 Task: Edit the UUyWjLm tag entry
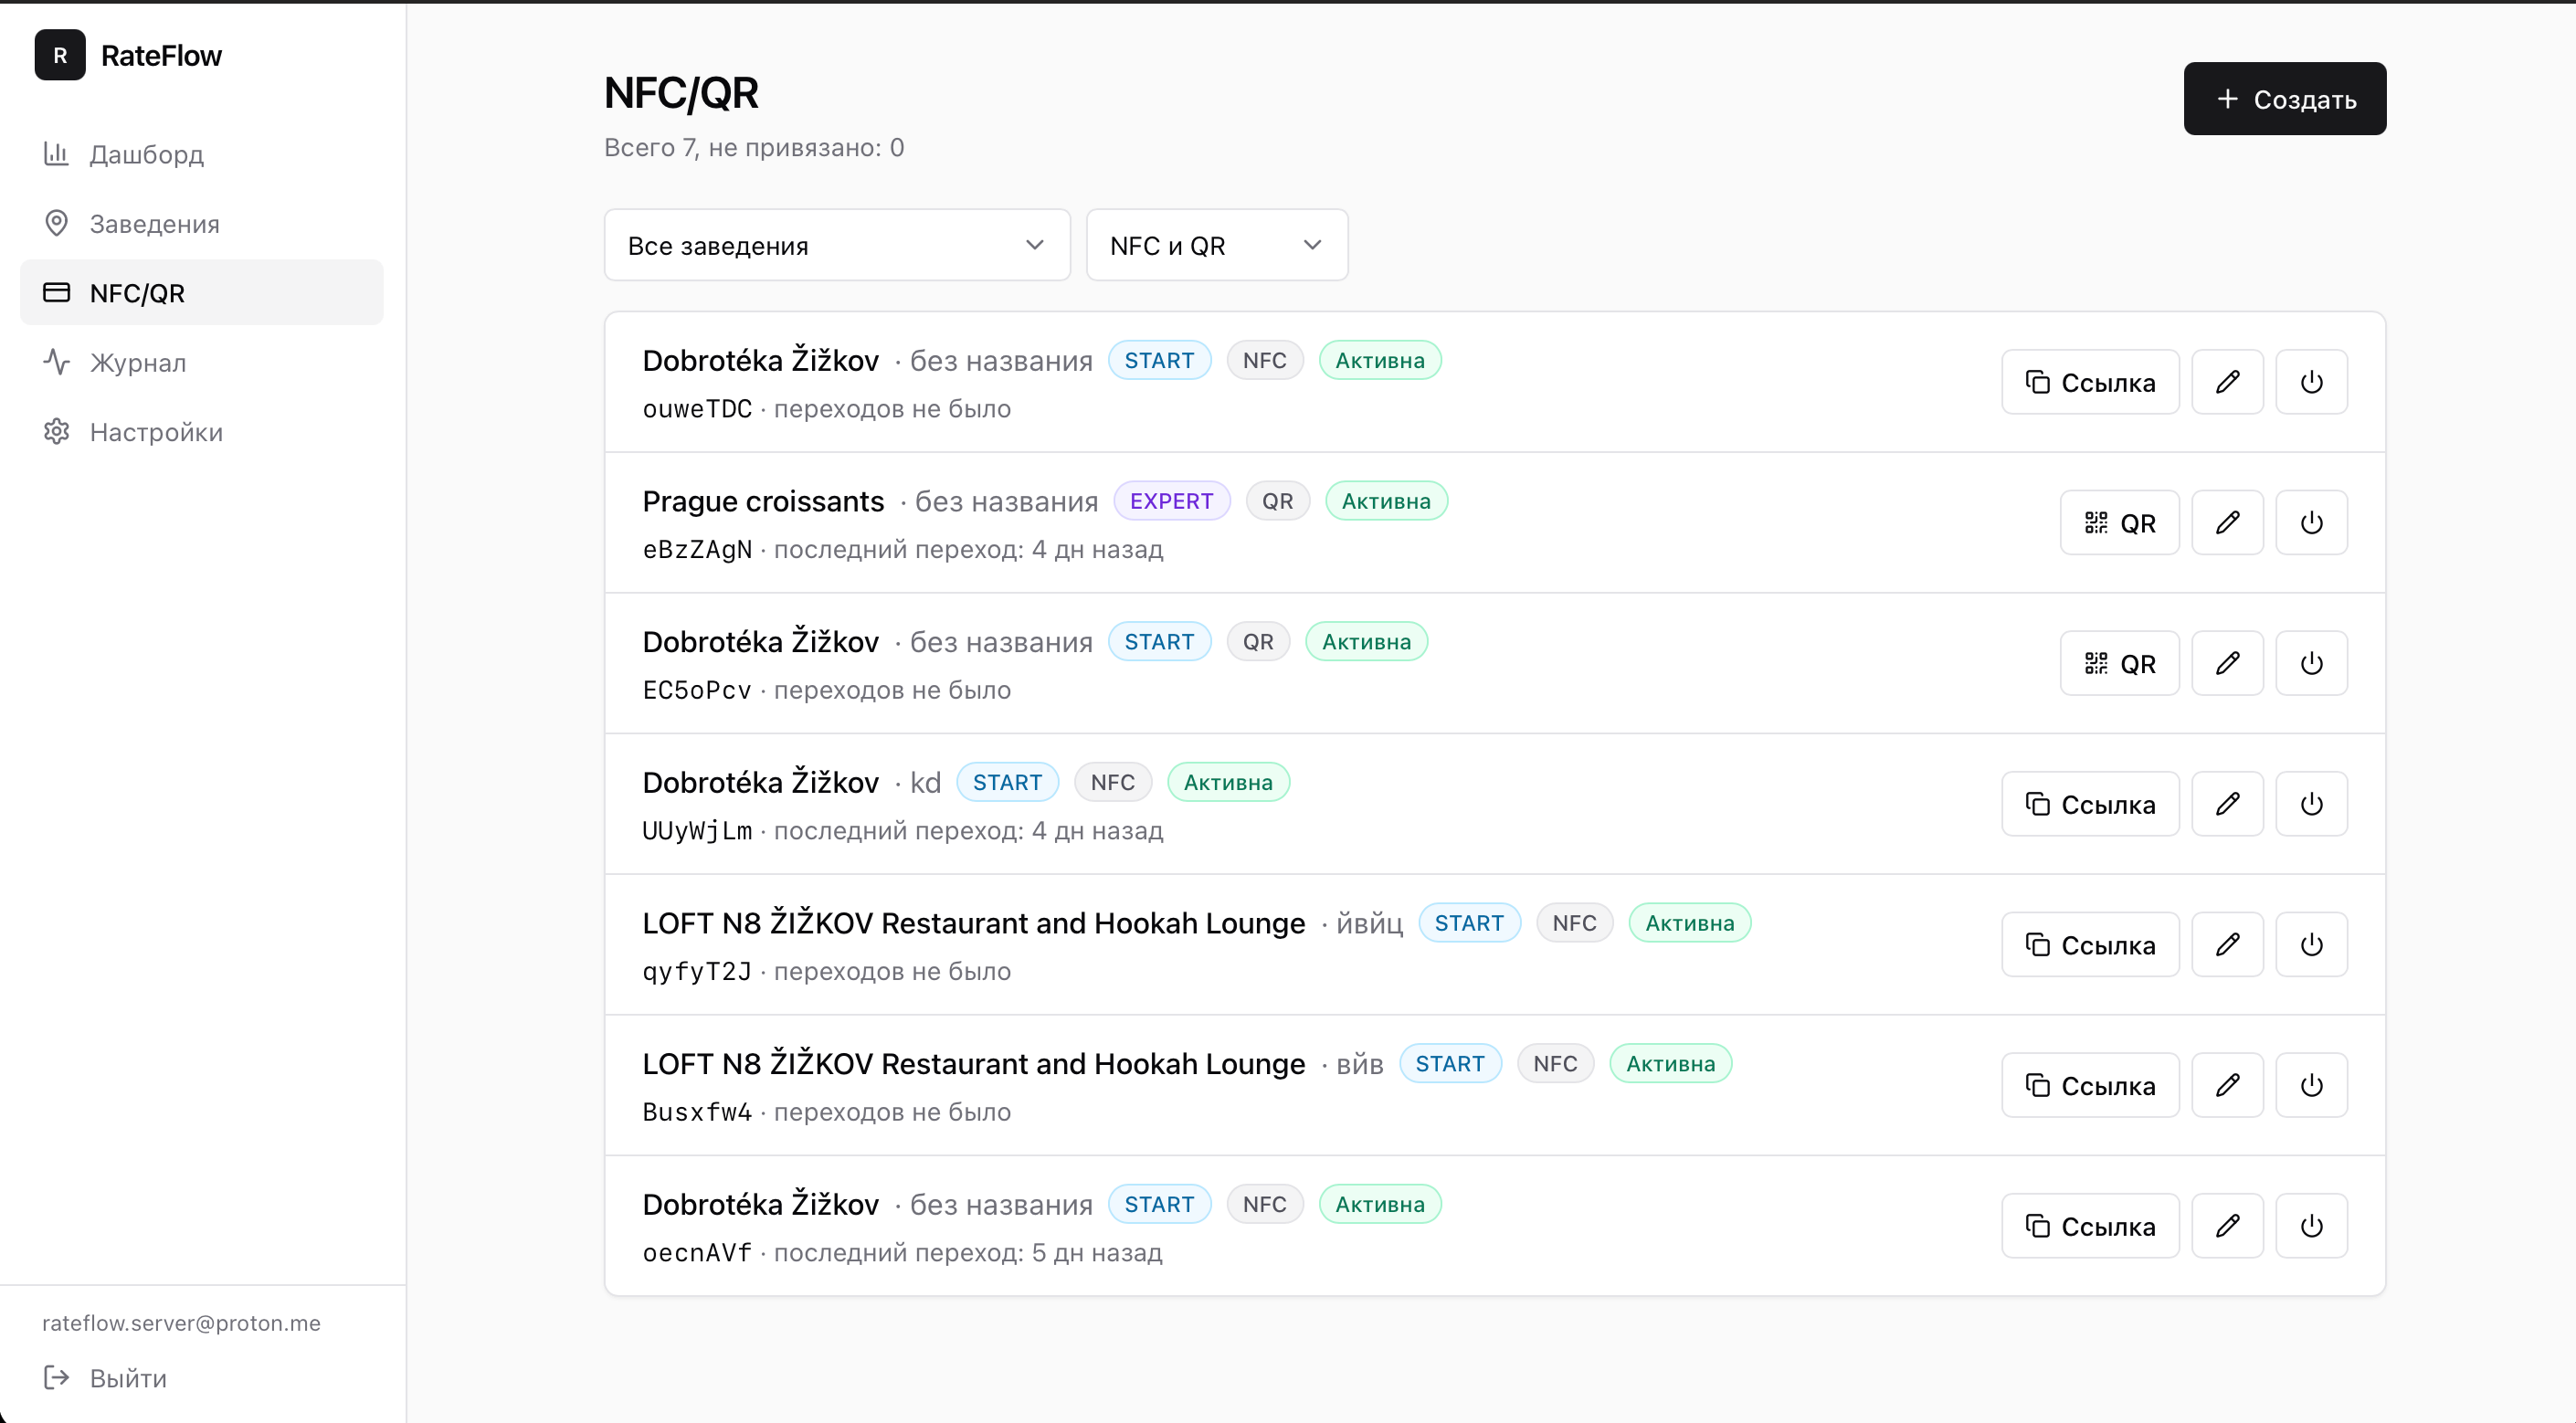(2227, 804)
